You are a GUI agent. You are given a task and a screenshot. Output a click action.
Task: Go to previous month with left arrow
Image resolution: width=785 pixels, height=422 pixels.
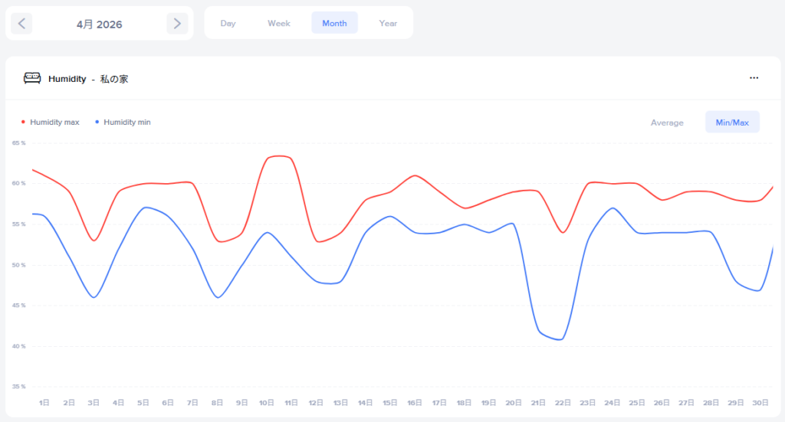21,24
